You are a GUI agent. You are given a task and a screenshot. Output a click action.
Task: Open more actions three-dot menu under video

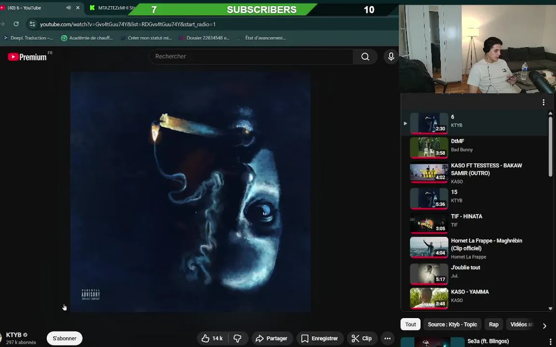[388, 338]
